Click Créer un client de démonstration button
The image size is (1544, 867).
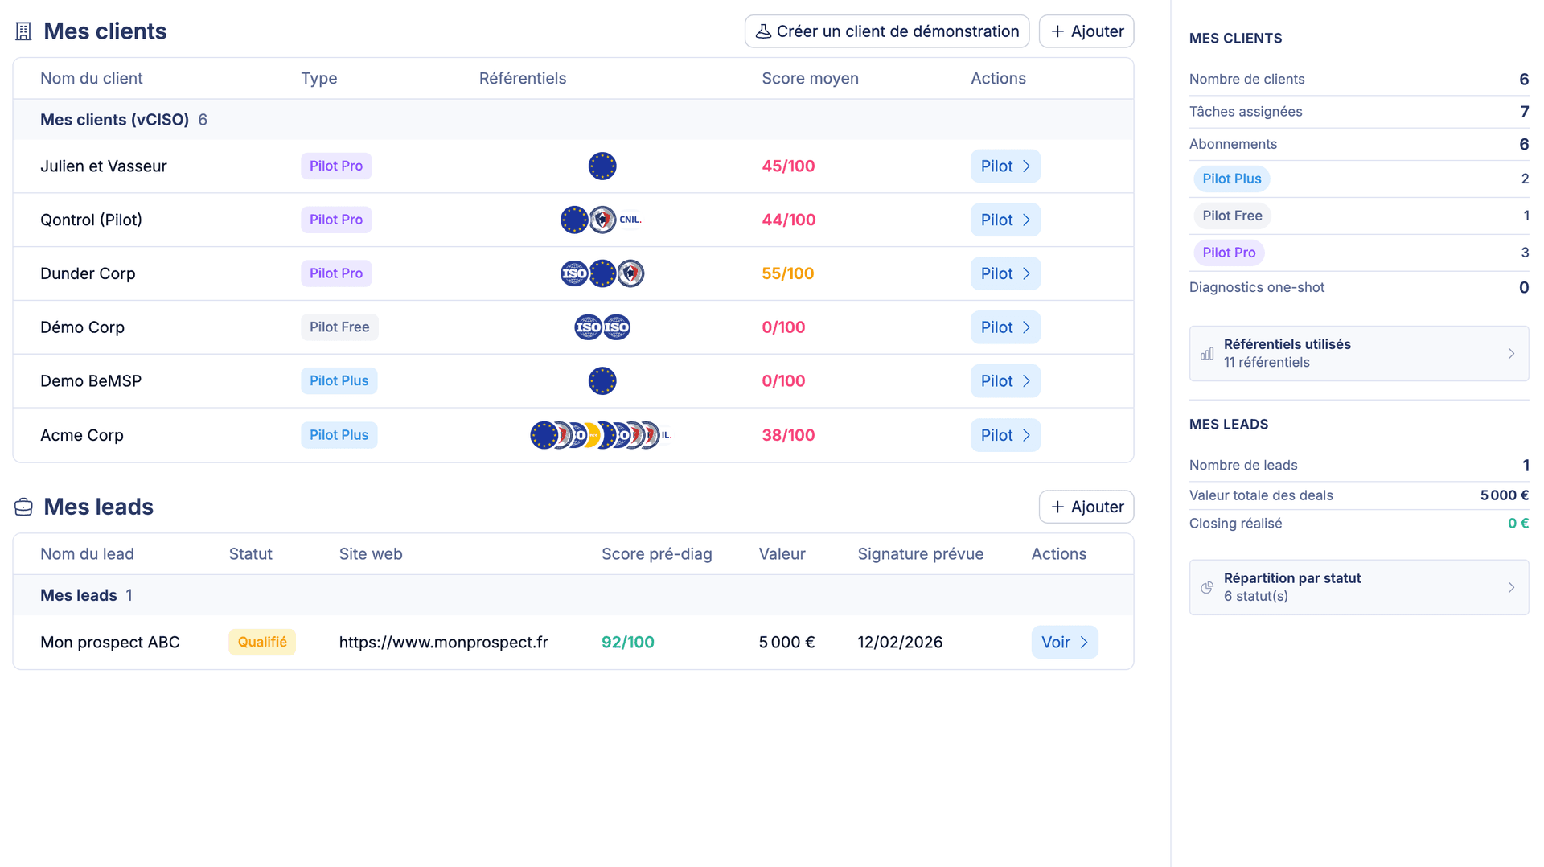click(x=886, y=31)
